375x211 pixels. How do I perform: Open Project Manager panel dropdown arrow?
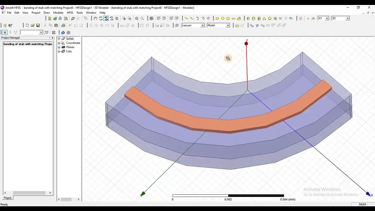(x=50, y=38)
